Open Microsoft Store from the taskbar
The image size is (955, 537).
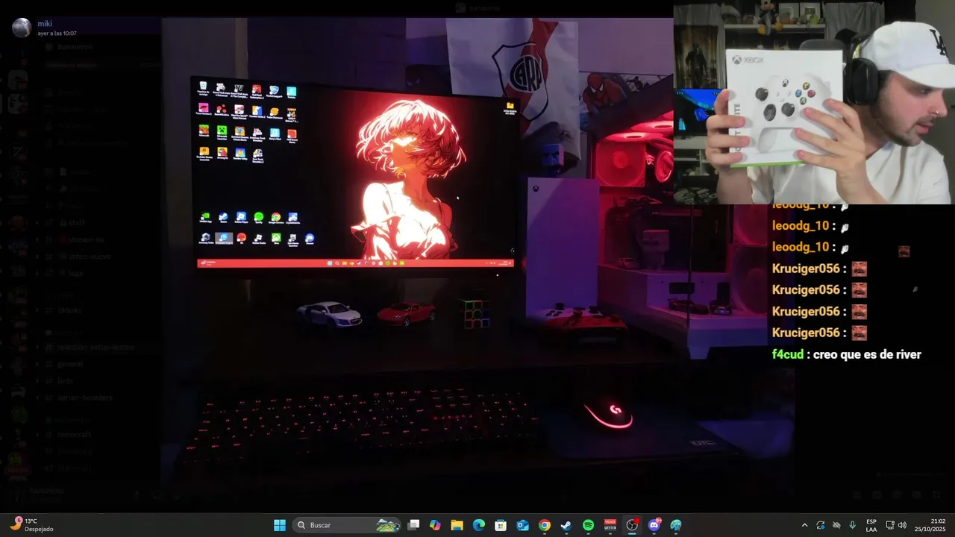(x=501, y=525)
